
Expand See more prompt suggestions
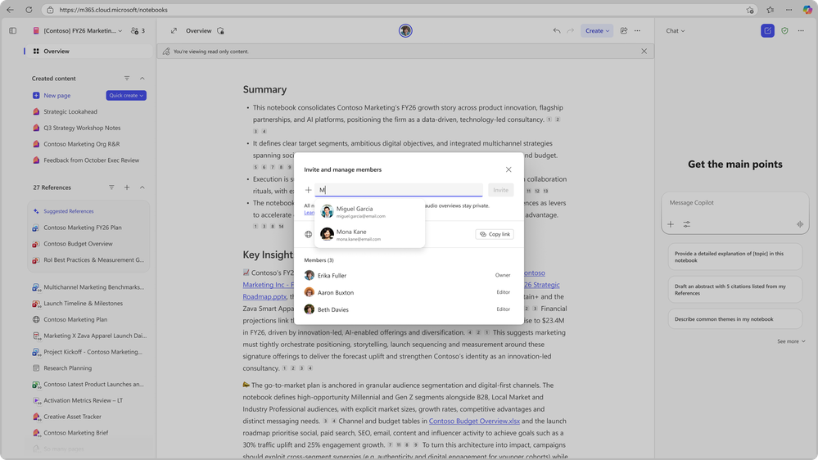coord(791,341)
